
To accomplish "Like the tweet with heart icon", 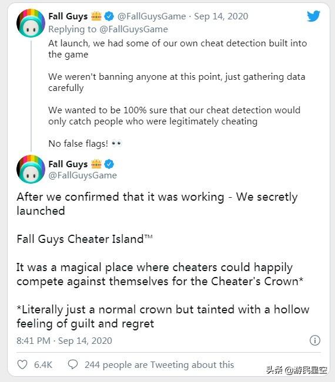I will pyautogui.click(x=22, y=365).
